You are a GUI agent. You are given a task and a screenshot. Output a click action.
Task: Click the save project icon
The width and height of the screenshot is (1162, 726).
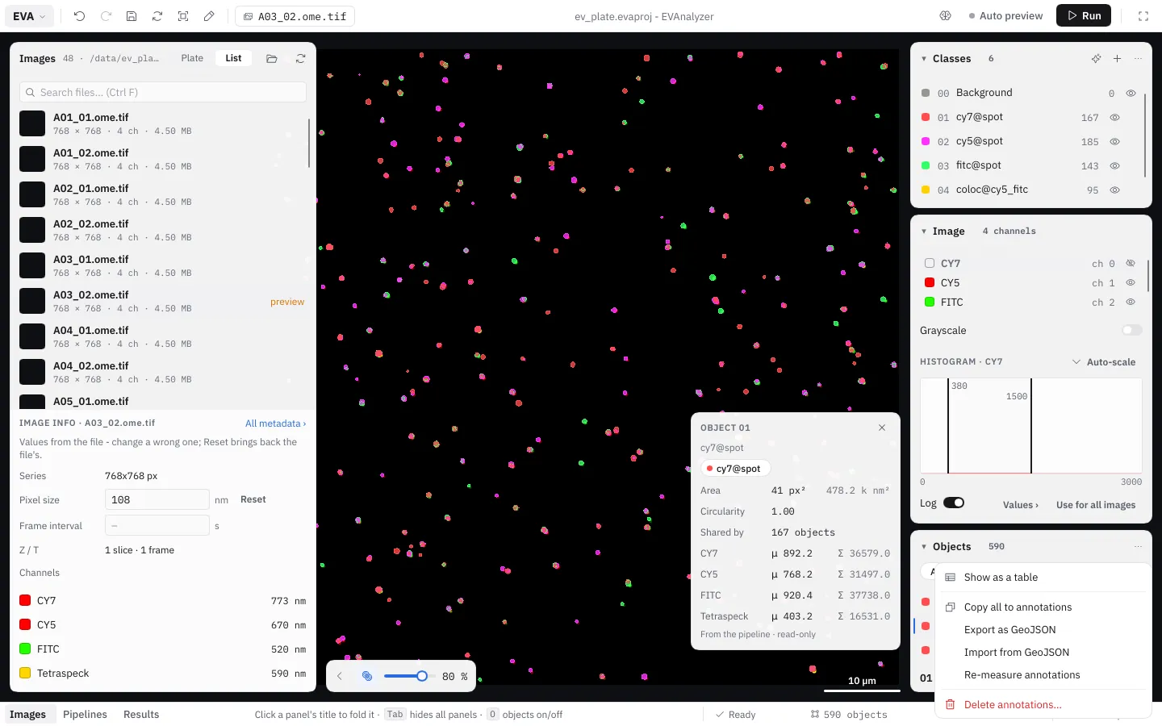(x=132, y=16)
